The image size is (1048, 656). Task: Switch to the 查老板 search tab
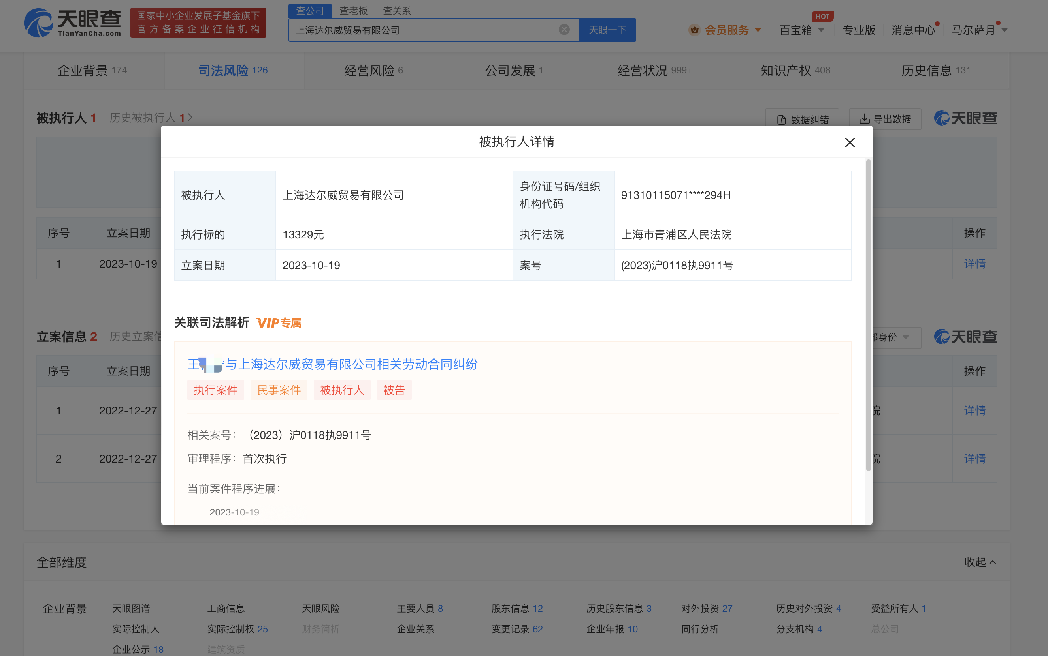click(x=354, y=10)
